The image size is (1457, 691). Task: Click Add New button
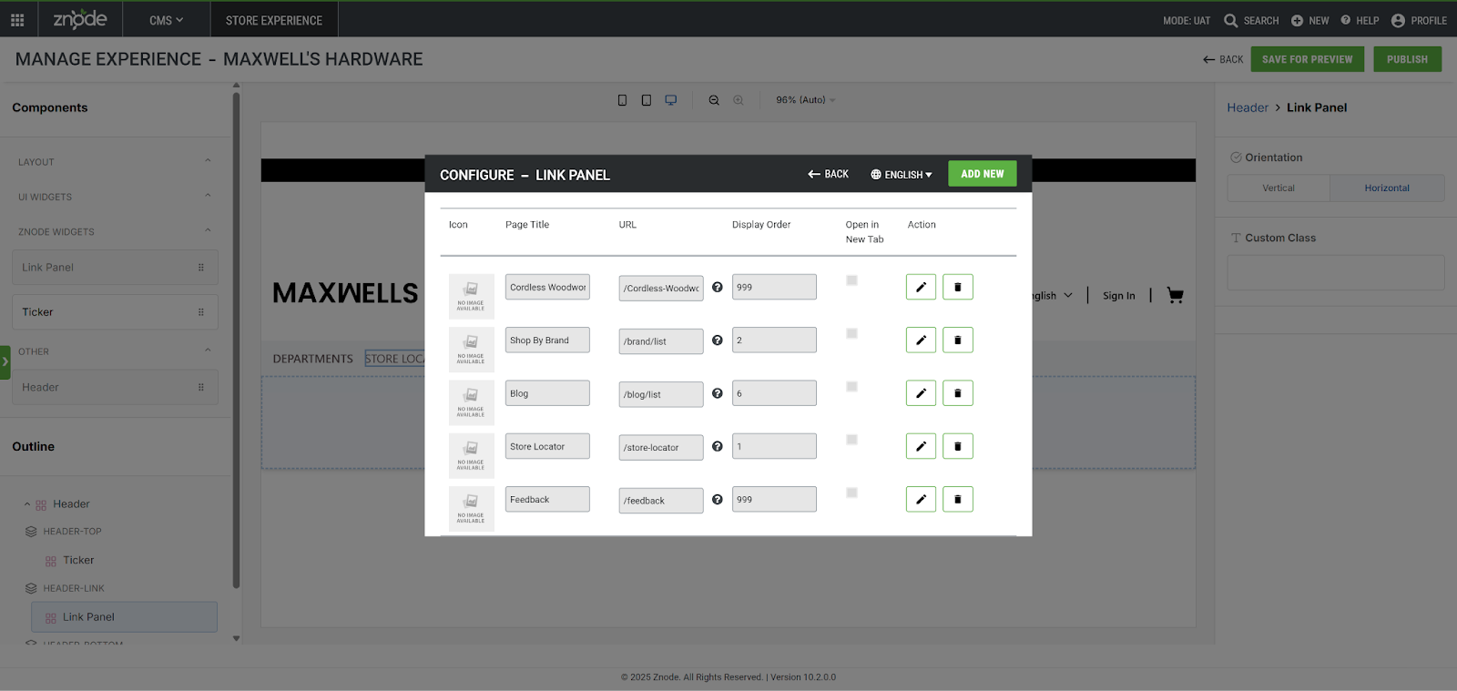pyautogui.click(x=983, y=174)
